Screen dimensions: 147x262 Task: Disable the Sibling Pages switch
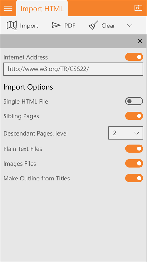134,116
